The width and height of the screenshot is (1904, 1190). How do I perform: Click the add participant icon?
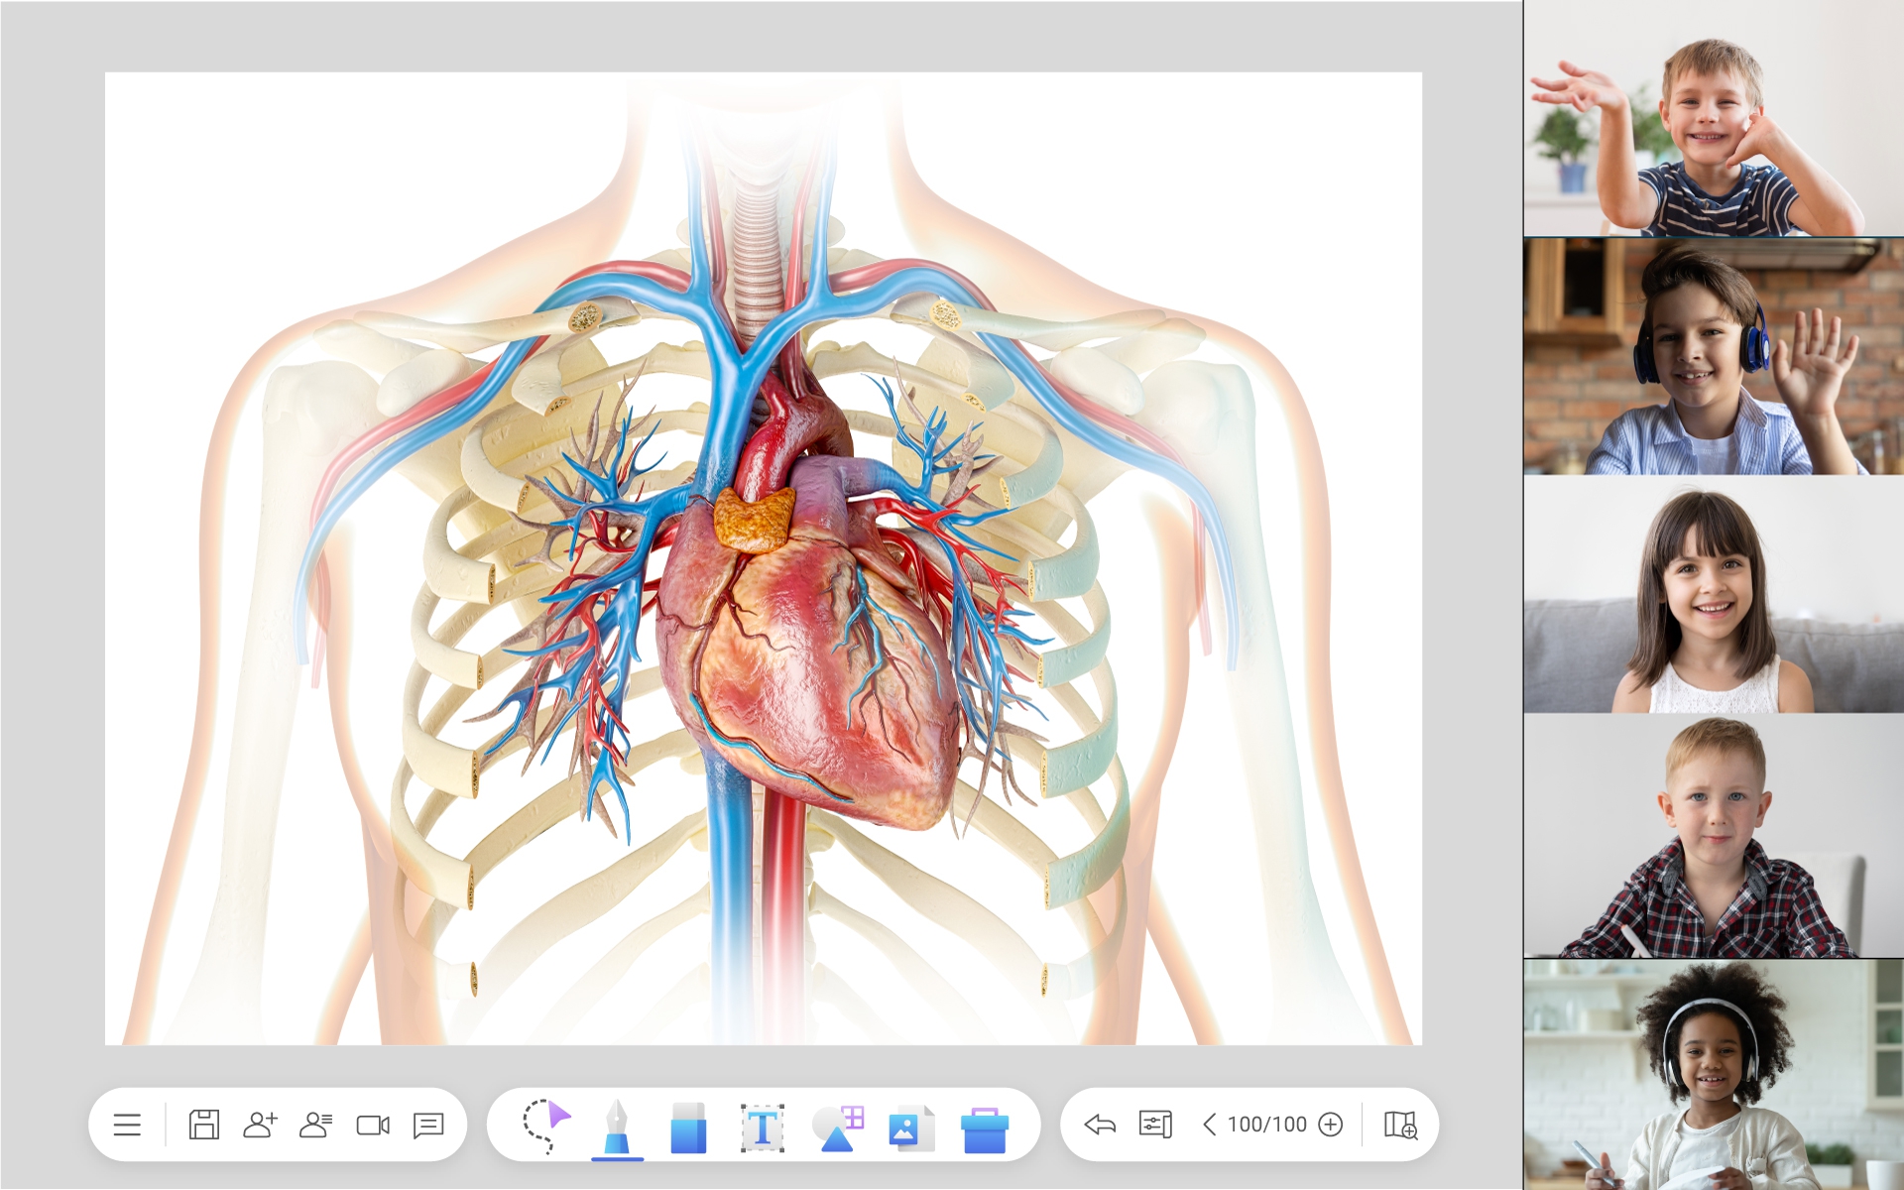coord(260,1125)
